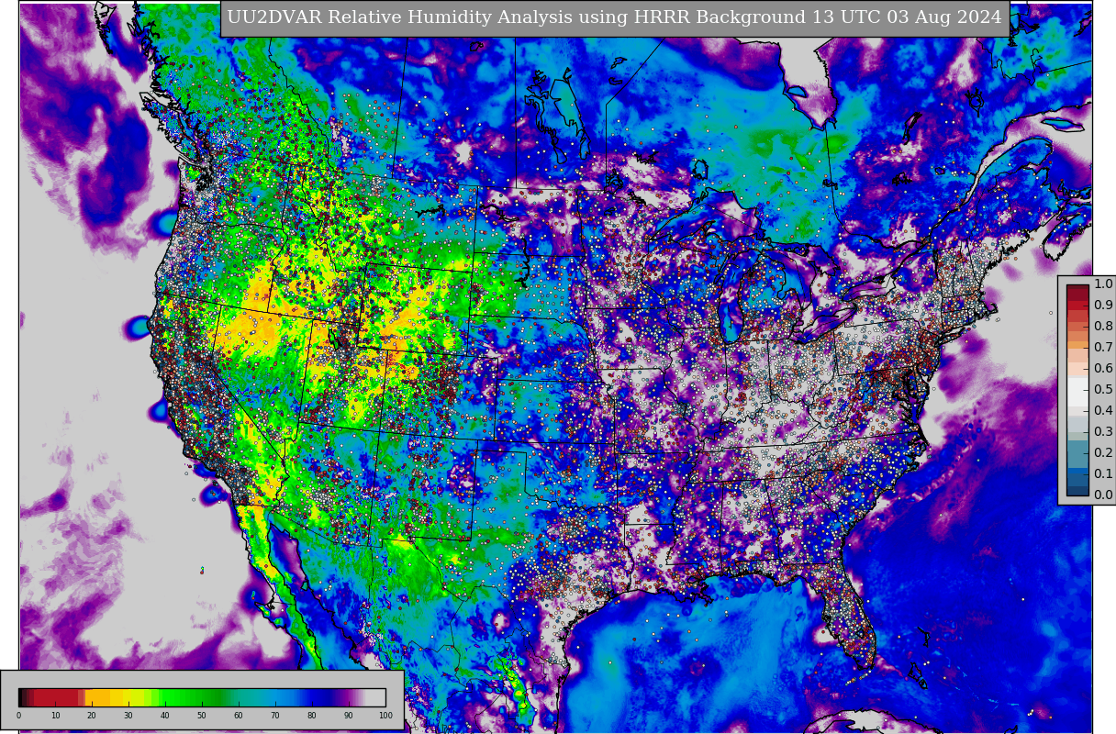Click the 0.7 label on the right legend
Viewport: 1116px width, 734px height.
[1103, 348]
